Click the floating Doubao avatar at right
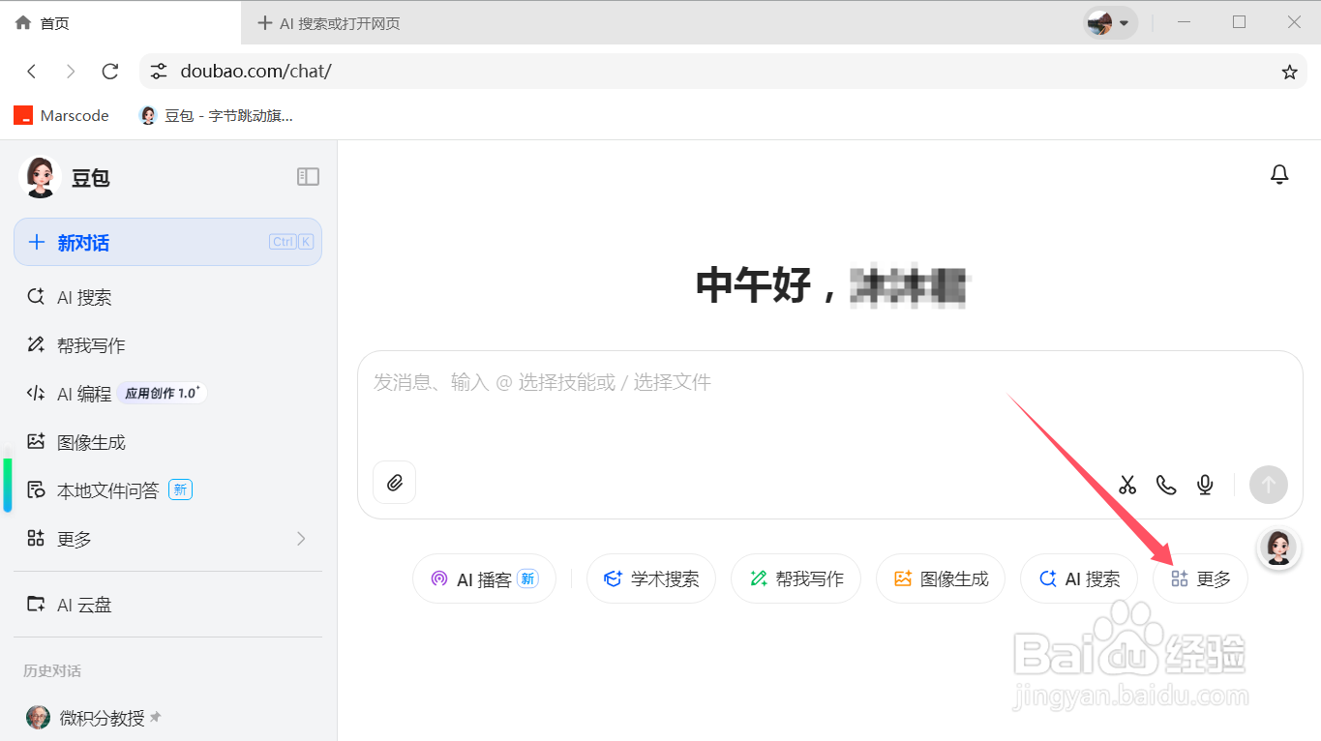This screenshot has width=1321, height=741. click(x=1277, y=548)
